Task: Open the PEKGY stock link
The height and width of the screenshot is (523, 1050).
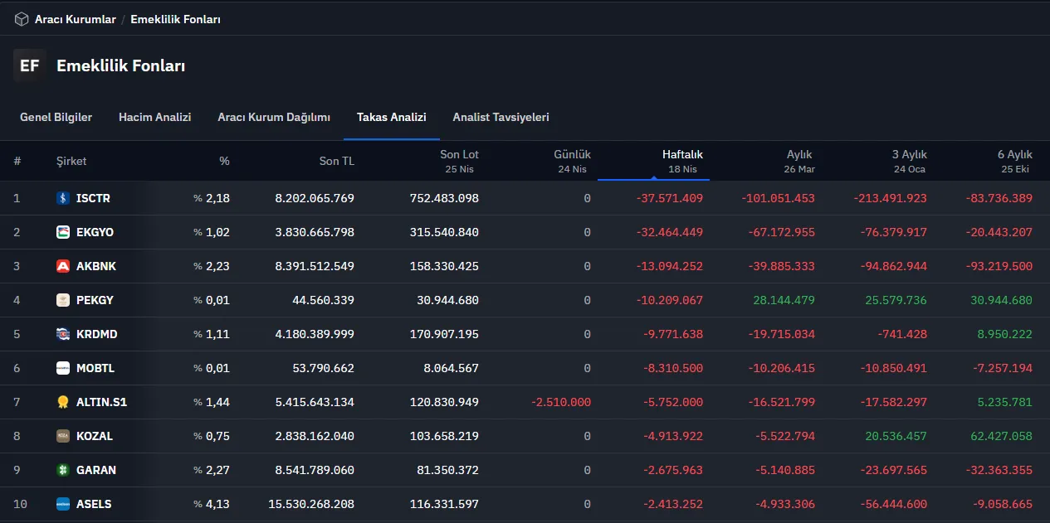Action: coord(95,300)
